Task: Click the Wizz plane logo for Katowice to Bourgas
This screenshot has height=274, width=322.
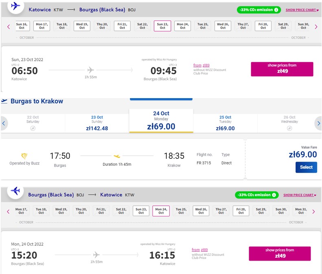Action: 15,6
